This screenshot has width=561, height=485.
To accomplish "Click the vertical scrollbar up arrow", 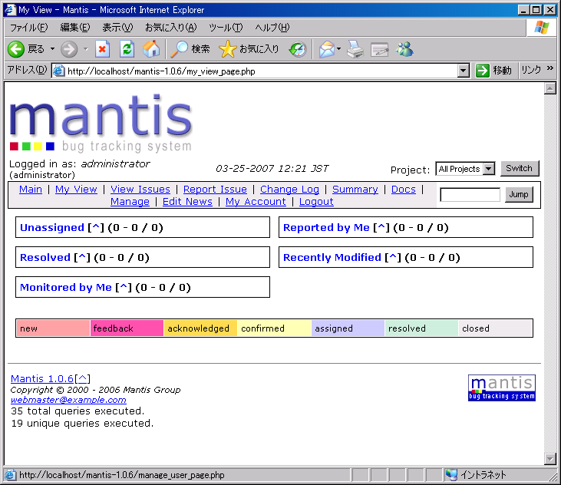I will 550,88.
